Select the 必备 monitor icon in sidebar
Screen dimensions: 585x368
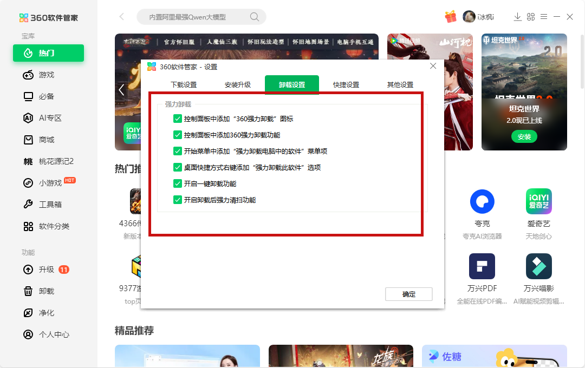pyautogui.click(x=28, y=96)
